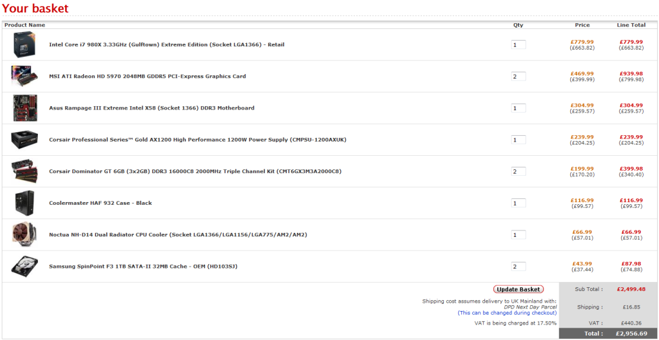Edit quantity field for Noctua NH-D14
The width and height of the screenshot is (659, 340).
point(518,234)
